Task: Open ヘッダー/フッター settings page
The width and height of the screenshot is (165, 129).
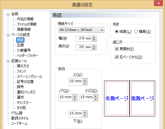Action: click(x=27, y=56)
